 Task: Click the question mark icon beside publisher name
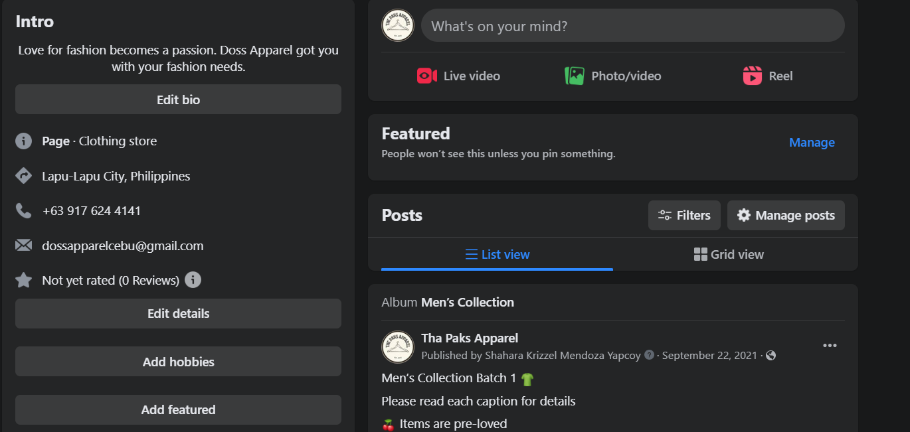point(650,355)
